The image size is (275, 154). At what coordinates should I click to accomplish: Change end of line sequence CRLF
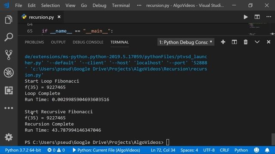click(224, 150)
